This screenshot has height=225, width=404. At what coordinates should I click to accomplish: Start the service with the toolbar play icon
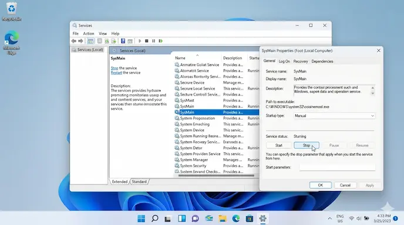[140, 41]
